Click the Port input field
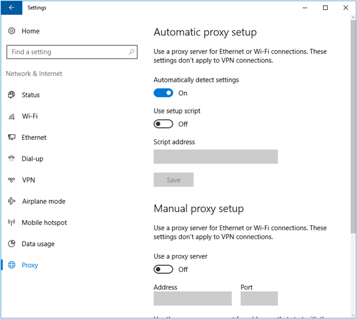 259,298
